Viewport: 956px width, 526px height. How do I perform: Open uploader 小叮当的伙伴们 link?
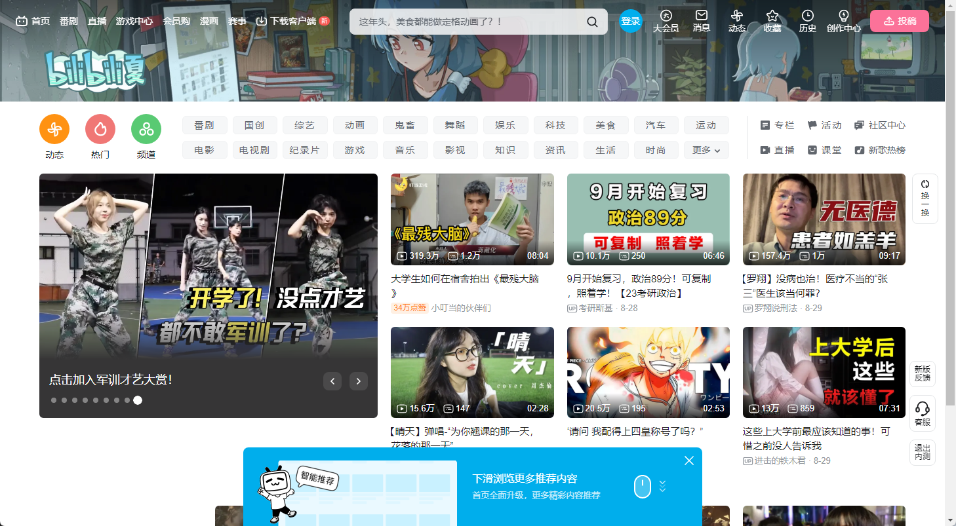[x=461, y=308]
